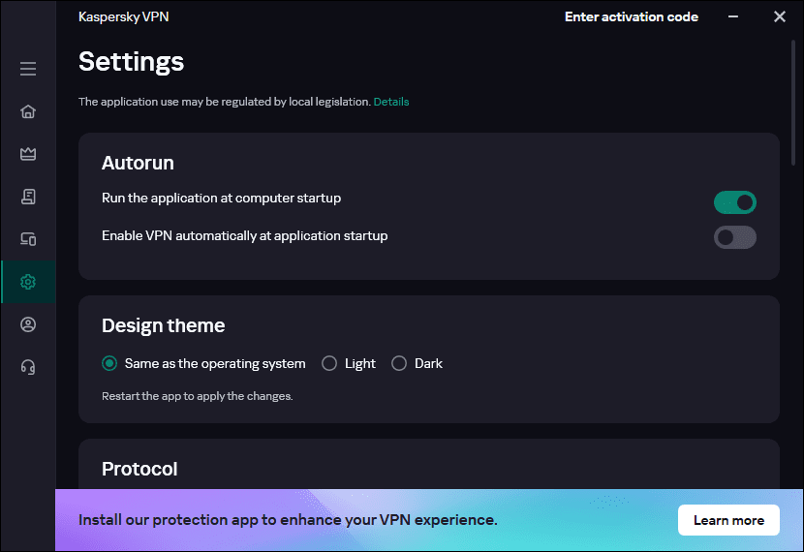Click the Protocol section heading
804x552 pixels.
pos(139,469)
